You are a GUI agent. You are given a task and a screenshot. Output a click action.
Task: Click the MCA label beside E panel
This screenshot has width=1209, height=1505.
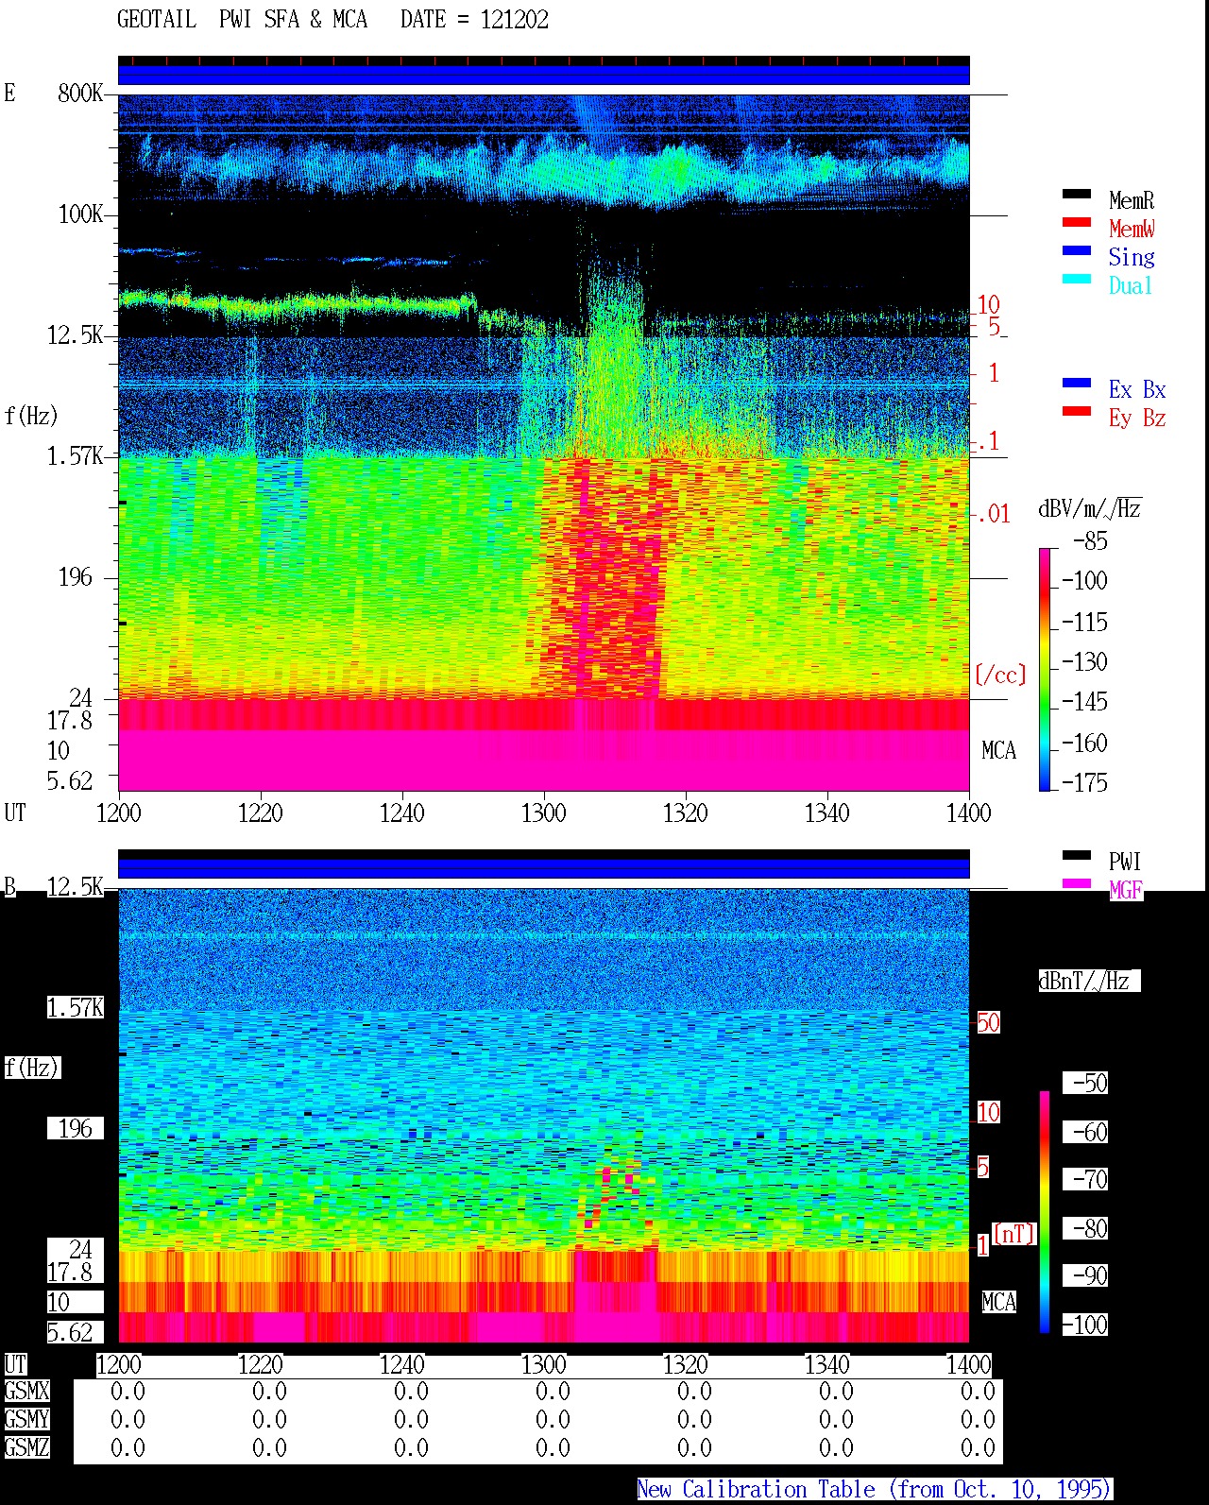point(998,750)
